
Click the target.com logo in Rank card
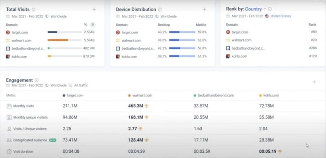point(228,32)
